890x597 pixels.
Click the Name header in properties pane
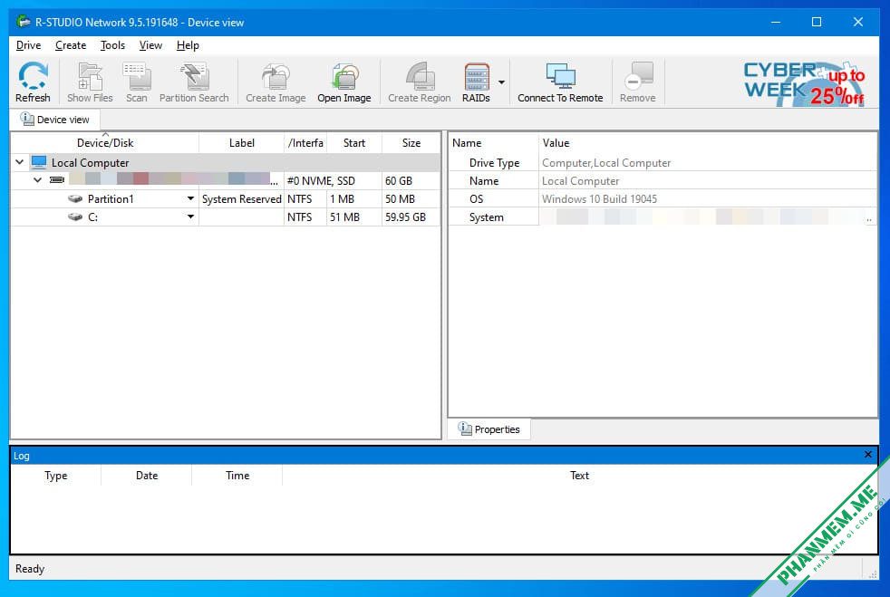(x=494, y=143)
